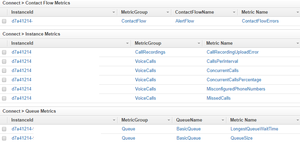The width and height of the screenshot is (300, 142).
Task: Click VoiceCalls in the CallsPerInterval row
Action: 145,61
